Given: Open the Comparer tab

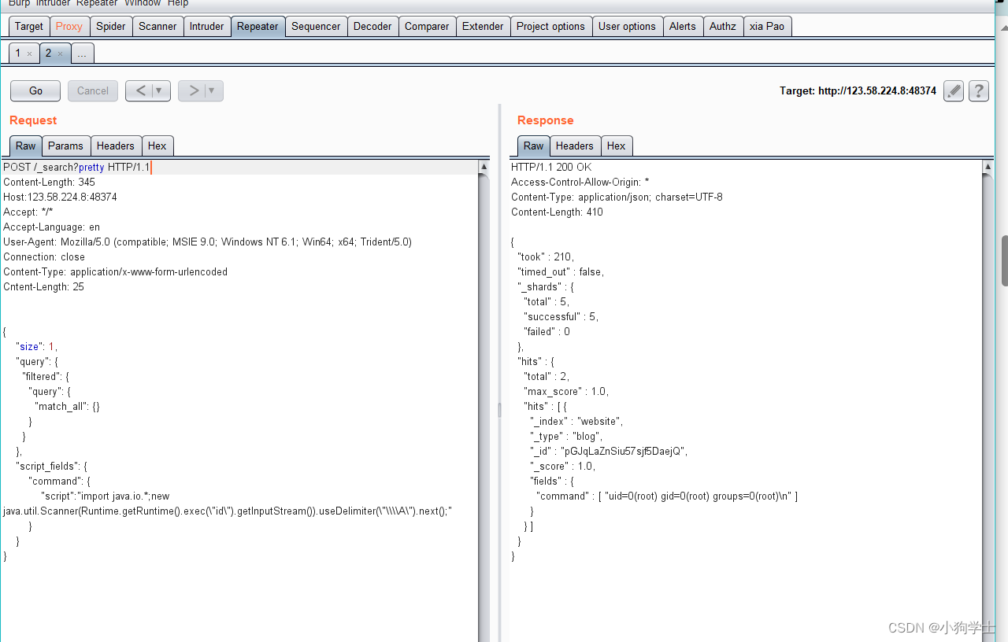Looking at the screenshot, I should (427, 26).
